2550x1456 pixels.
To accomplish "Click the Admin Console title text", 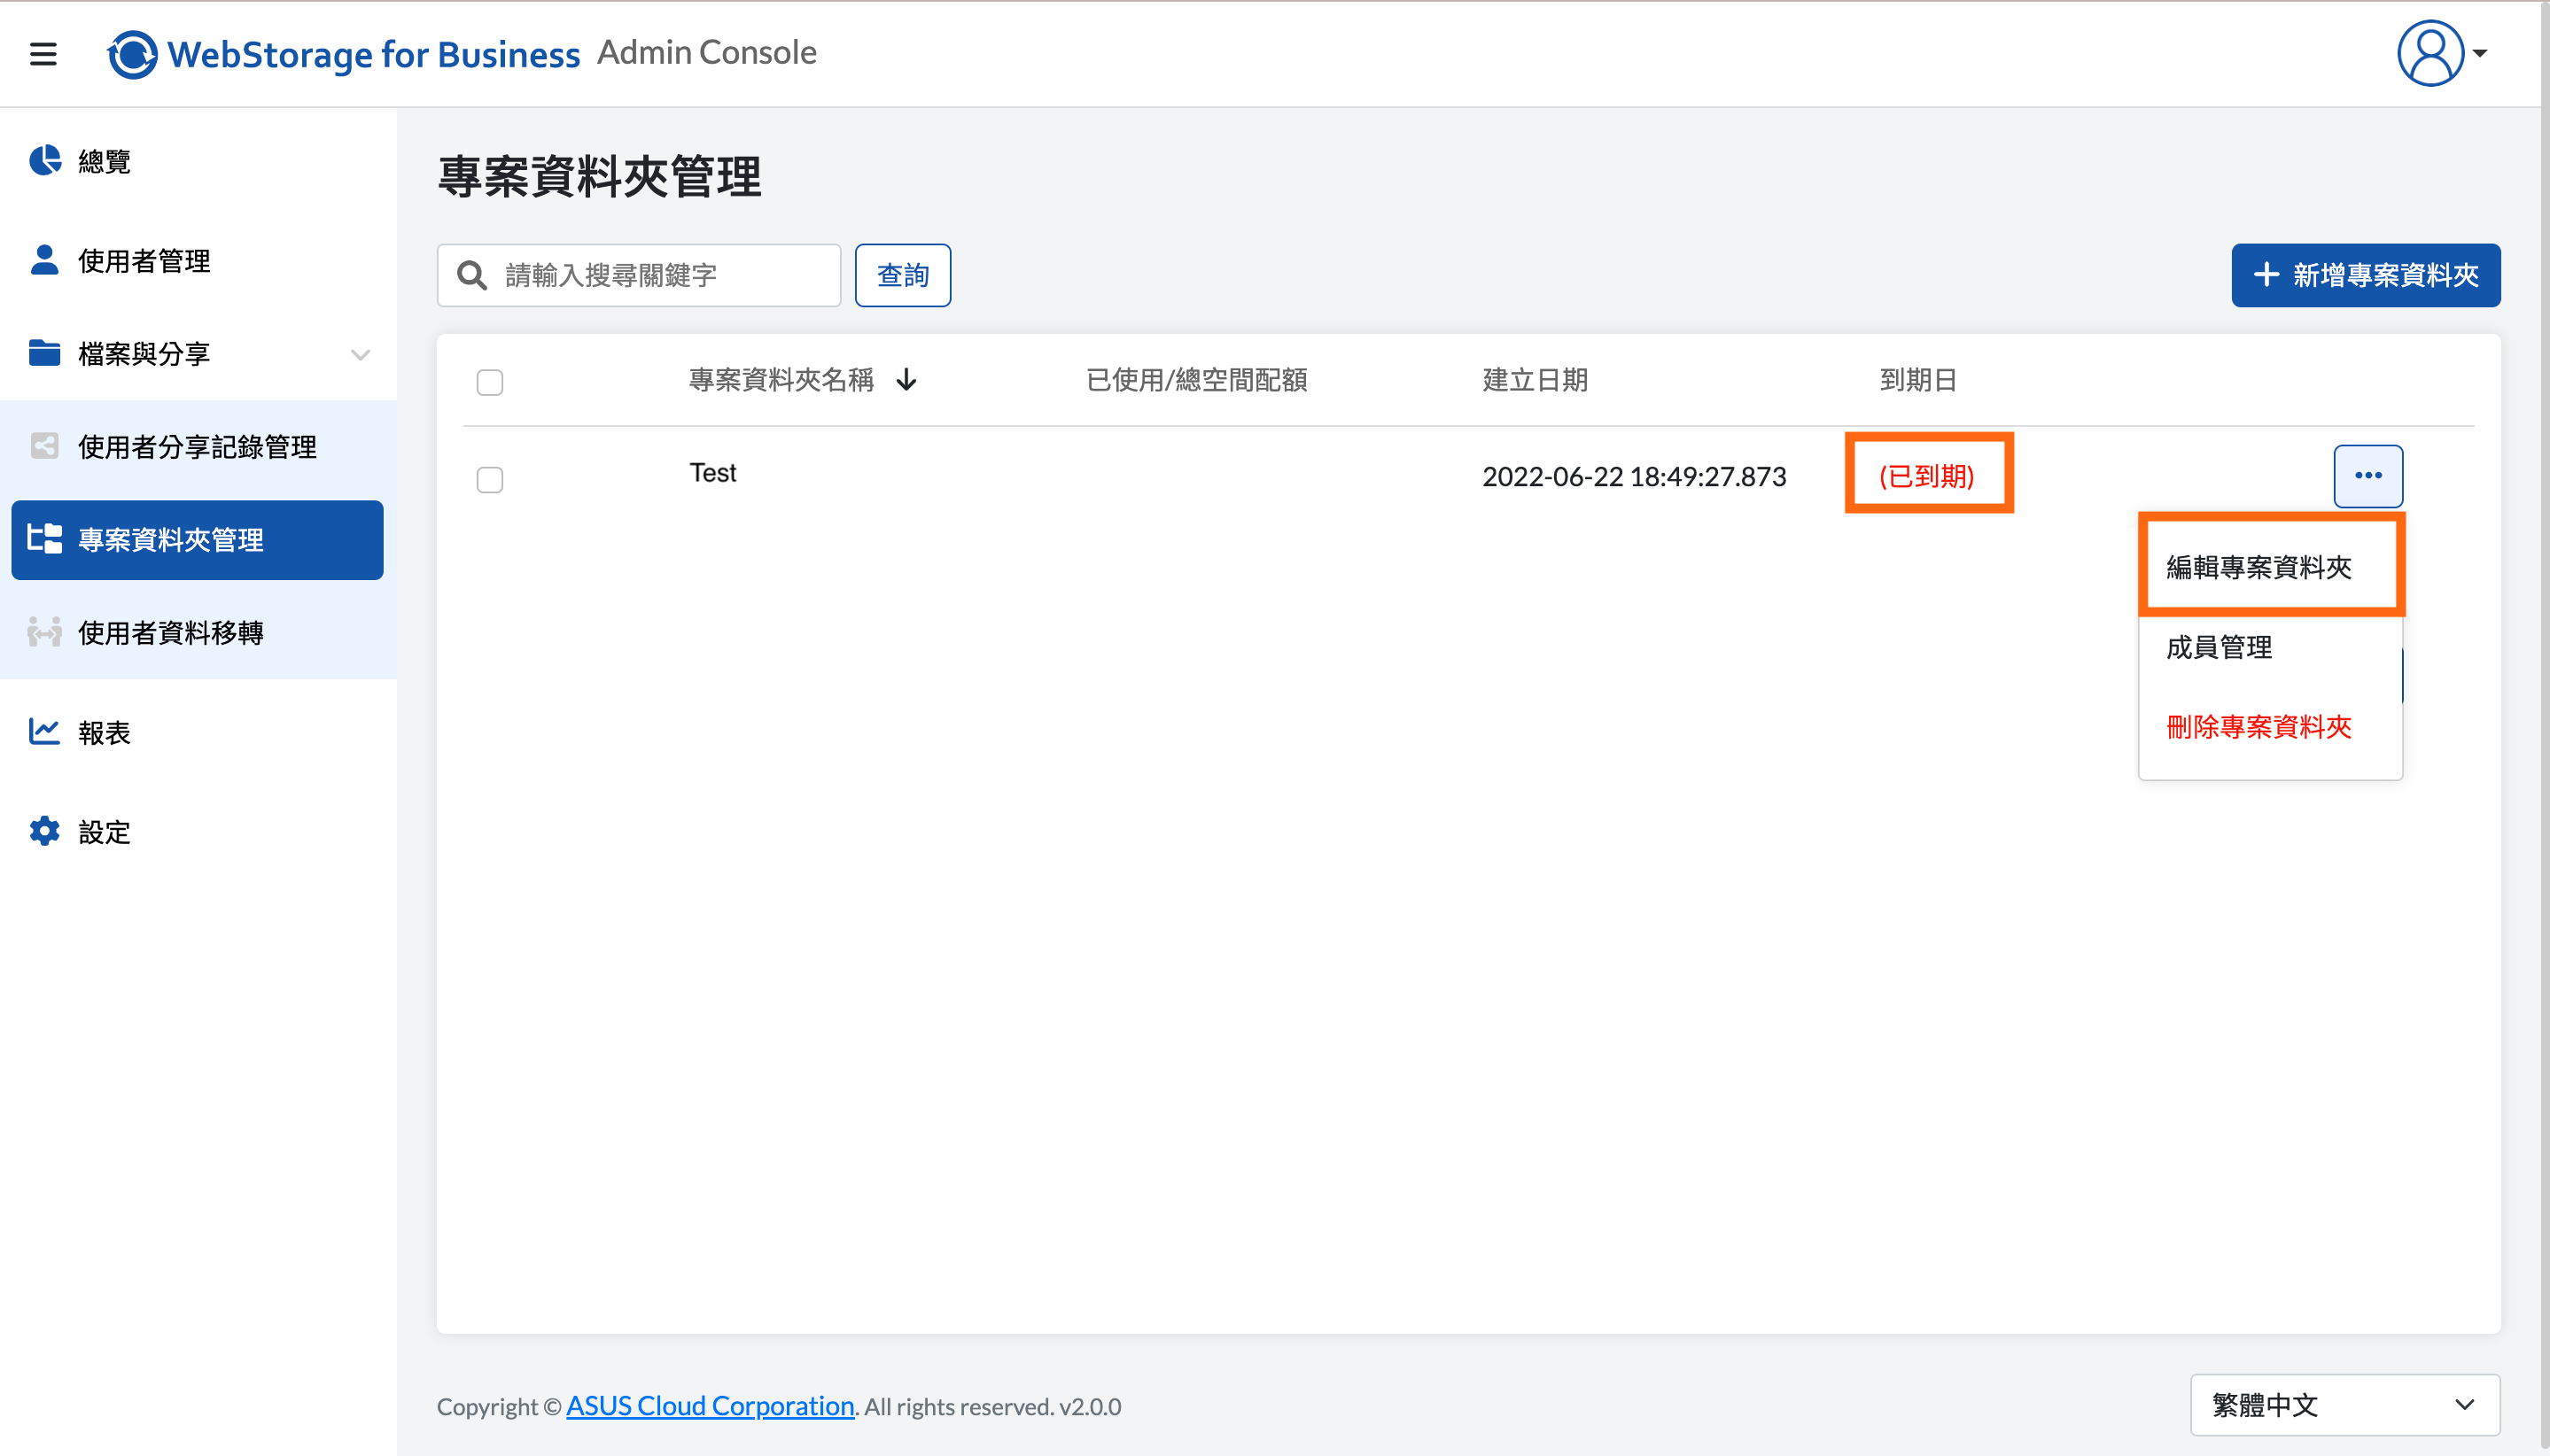I will [x=706, y=52].
